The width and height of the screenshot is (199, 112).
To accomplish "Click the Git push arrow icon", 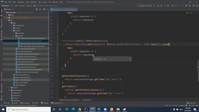I will pyautogui.click(x=183, y=6).
